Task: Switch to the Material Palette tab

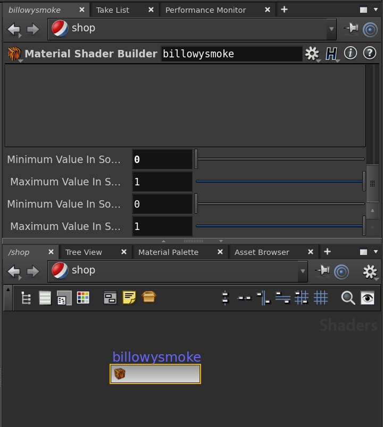Action: 168,252
